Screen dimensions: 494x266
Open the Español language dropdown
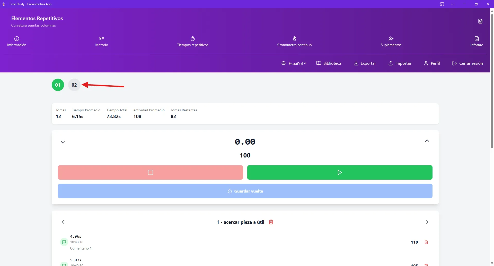294,63
